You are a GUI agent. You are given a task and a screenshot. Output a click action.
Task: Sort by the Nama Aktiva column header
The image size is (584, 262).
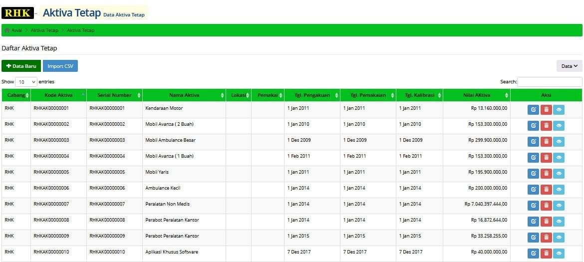[x=184, y=95]
